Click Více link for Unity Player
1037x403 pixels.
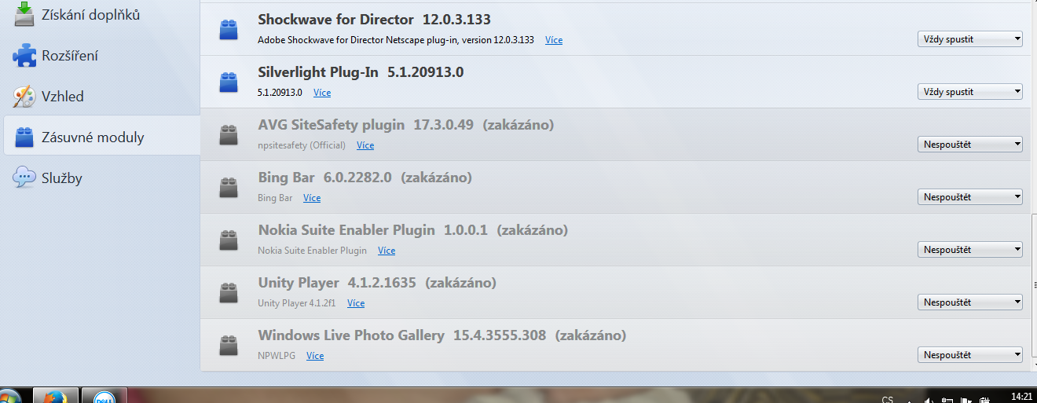tap(356, 303)
